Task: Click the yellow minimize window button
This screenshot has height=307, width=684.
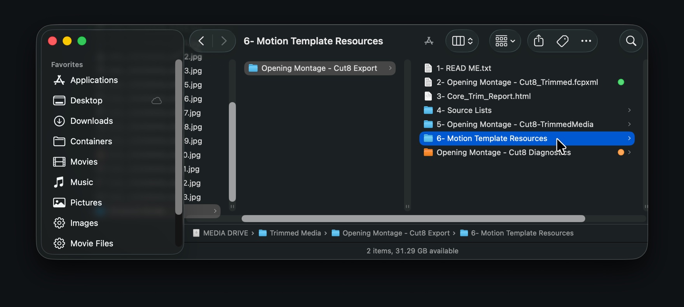Action: coord(67,41)
